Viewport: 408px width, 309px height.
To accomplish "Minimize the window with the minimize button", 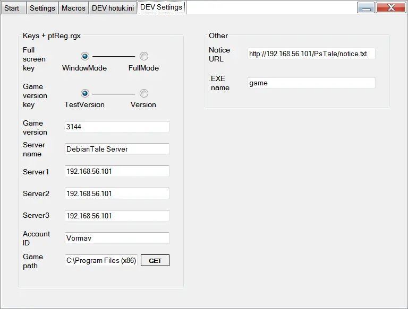I will pos(366,7).
